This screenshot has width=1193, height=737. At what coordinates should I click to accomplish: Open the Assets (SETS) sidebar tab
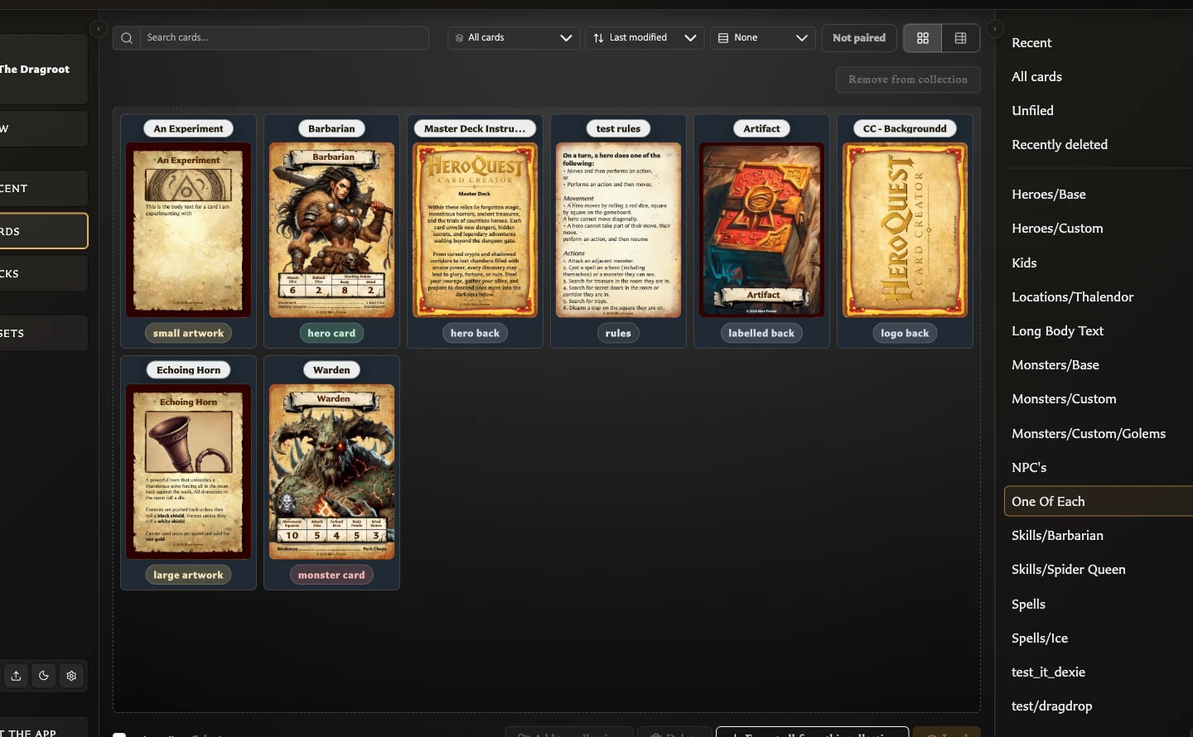click(x=44, y=333)
